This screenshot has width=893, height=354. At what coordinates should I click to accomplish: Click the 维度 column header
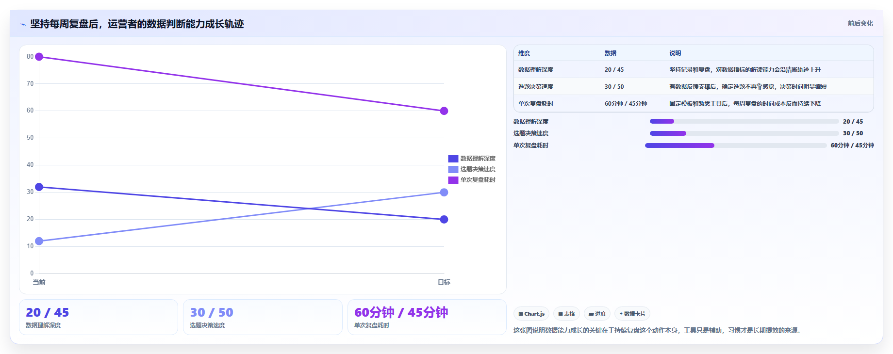[524, 53]
